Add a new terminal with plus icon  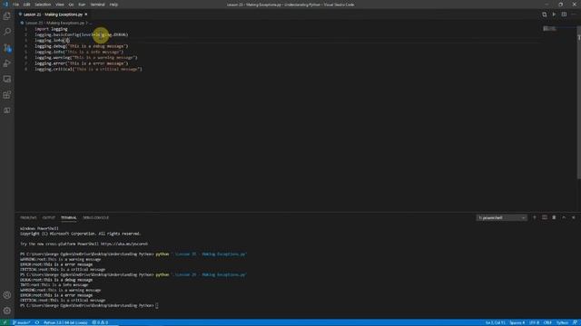tap(535, 217)
